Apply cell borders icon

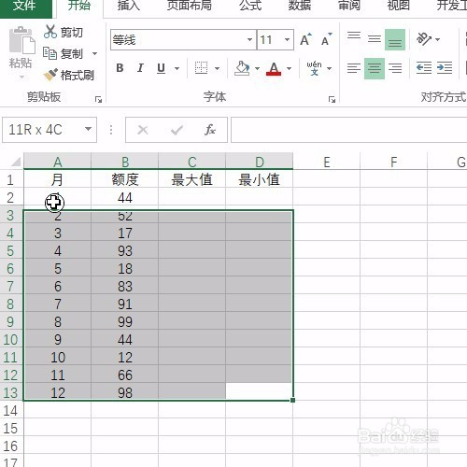coord(201,68)
